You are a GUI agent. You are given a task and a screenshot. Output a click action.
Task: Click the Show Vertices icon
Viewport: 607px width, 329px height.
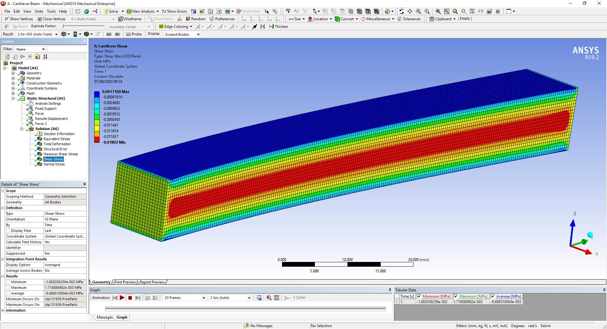point(19,19)
